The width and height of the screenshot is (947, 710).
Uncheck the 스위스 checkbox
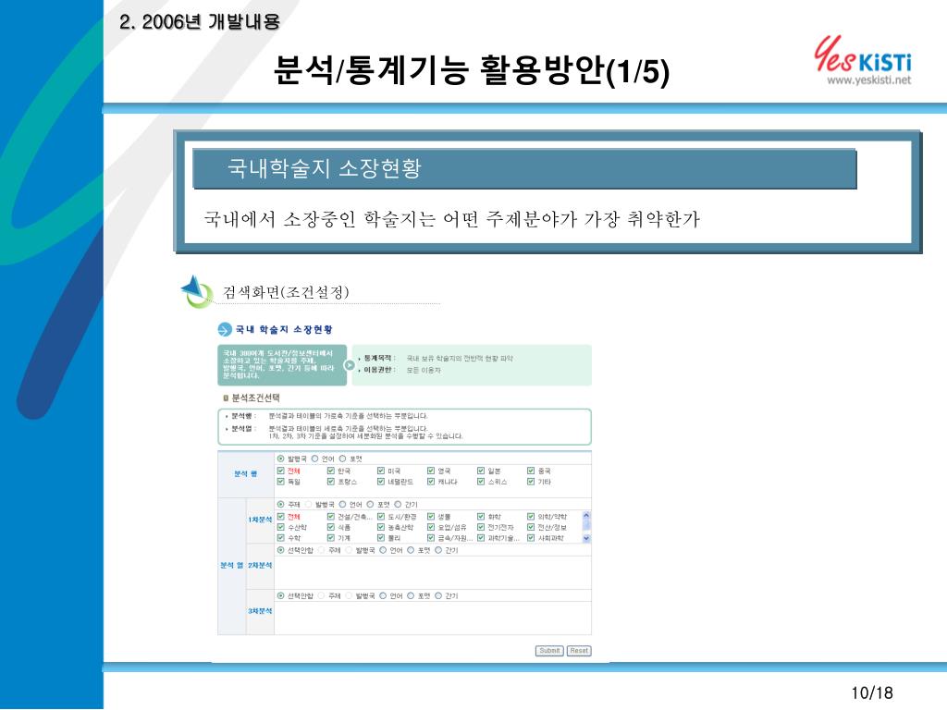tap(481, 482)
